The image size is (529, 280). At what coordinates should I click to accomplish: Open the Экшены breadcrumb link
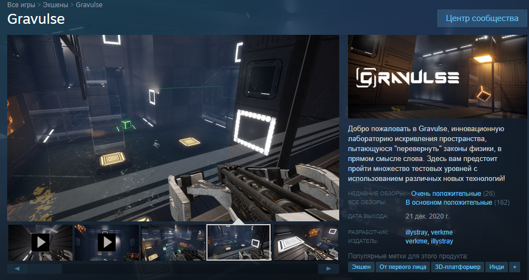[x=55, y=5]
